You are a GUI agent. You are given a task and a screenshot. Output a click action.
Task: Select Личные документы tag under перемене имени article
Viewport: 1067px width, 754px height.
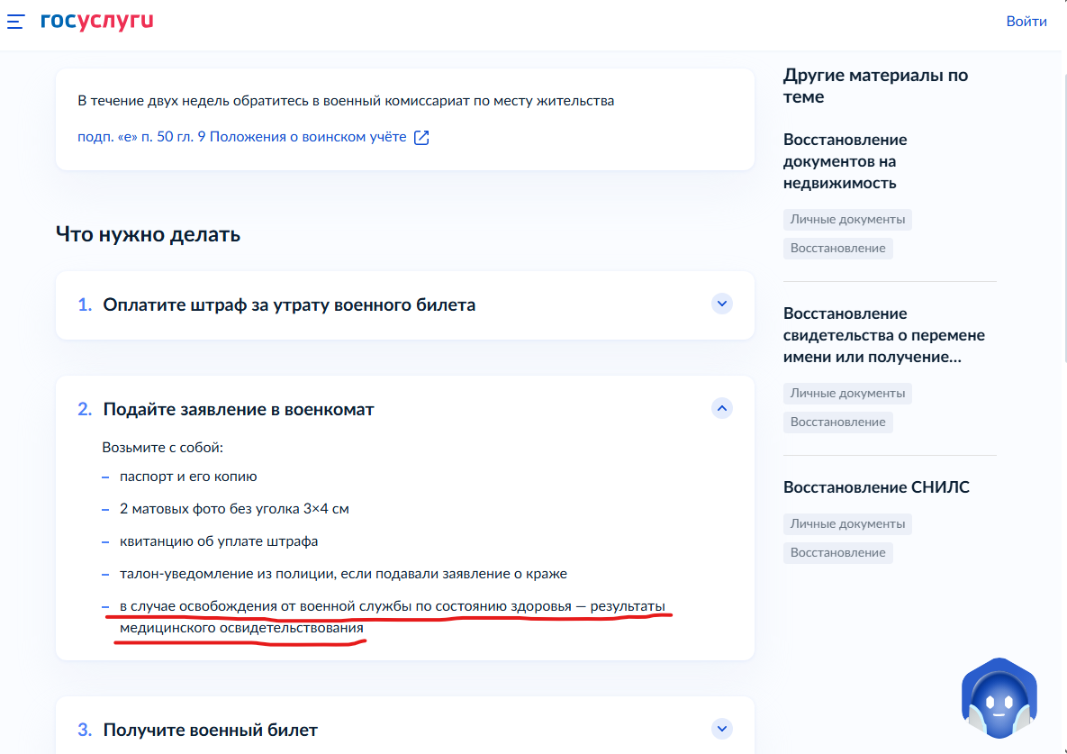pos(846,393)
